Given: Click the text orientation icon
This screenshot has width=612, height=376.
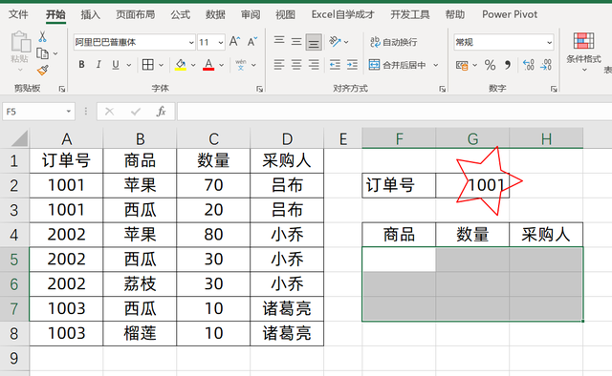Looking at the screenshot, I should (x=335, y=41).
